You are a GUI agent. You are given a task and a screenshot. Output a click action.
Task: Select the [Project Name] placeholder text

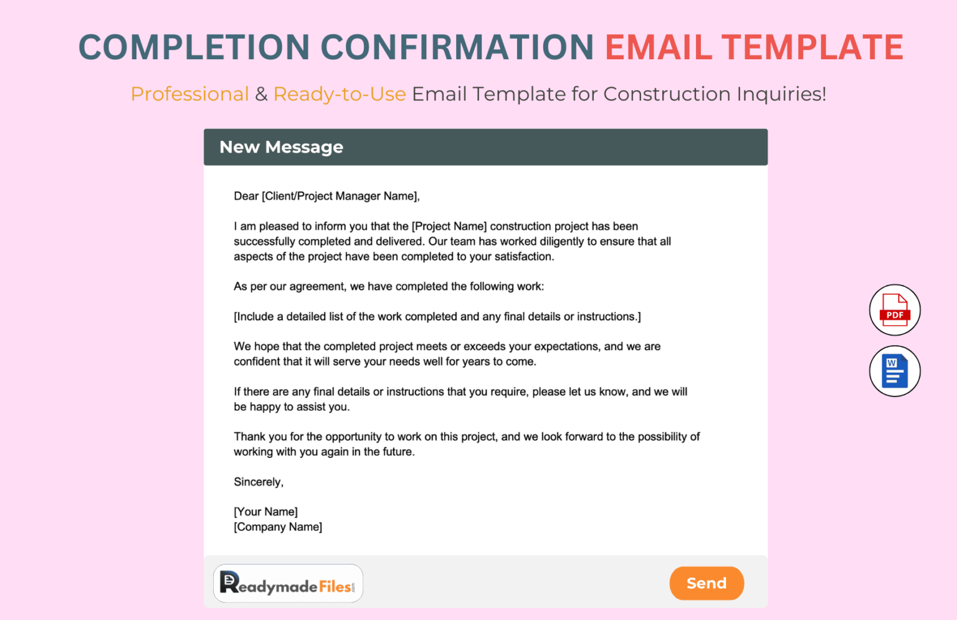449,226
